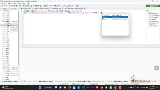Click the disconnect plug toolbar icon
Viewport: 160px width, 90px height.
(x=7, y=6)
